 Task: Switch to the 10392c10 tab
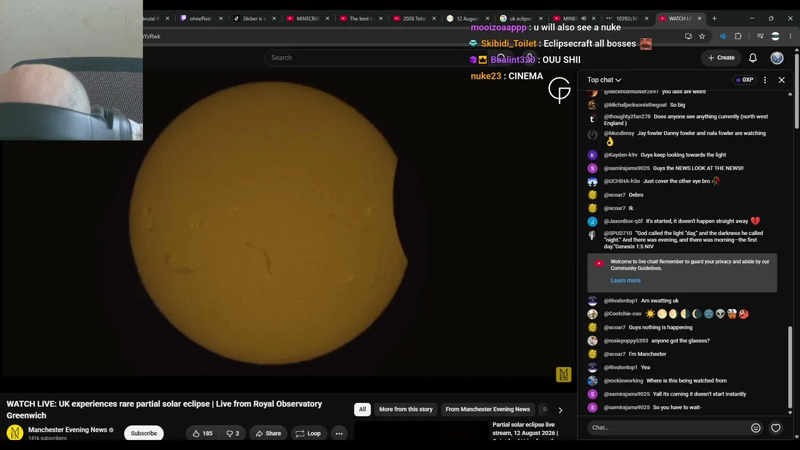[627, 18]
